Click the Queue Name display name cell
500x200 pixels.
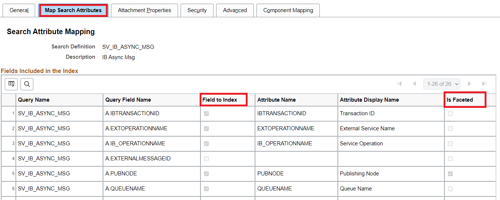click(x=356, y=189)
